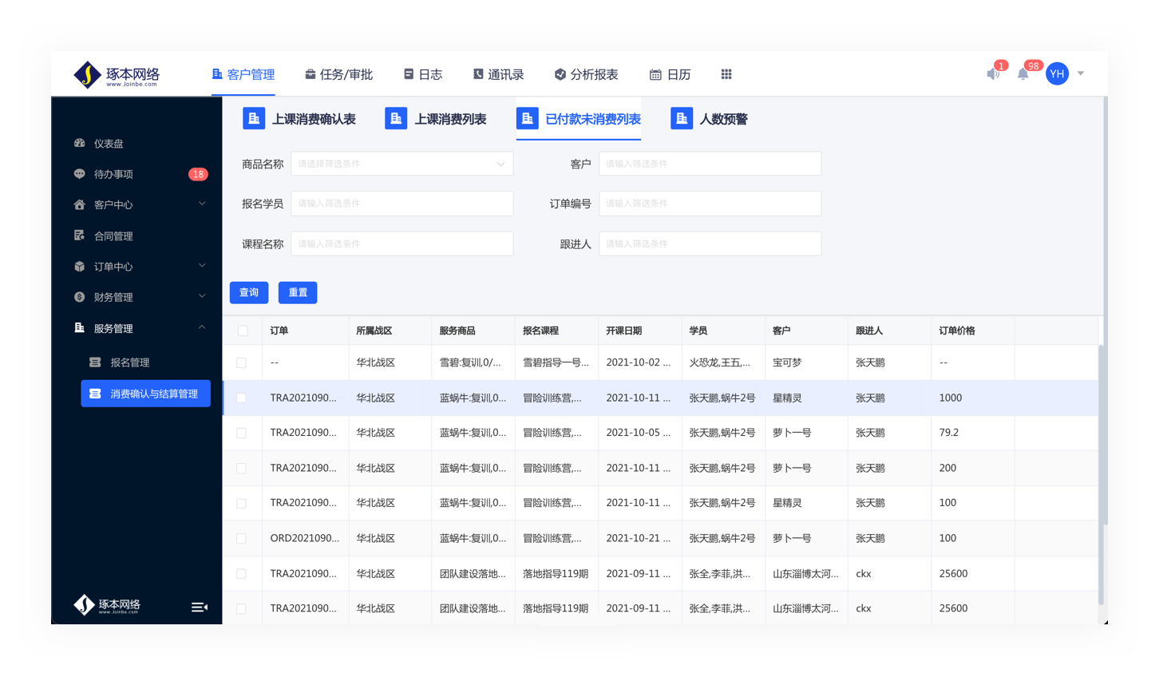Expand the 财务管理 sidebar menu

pyautogui.click(x=202, y=296)
